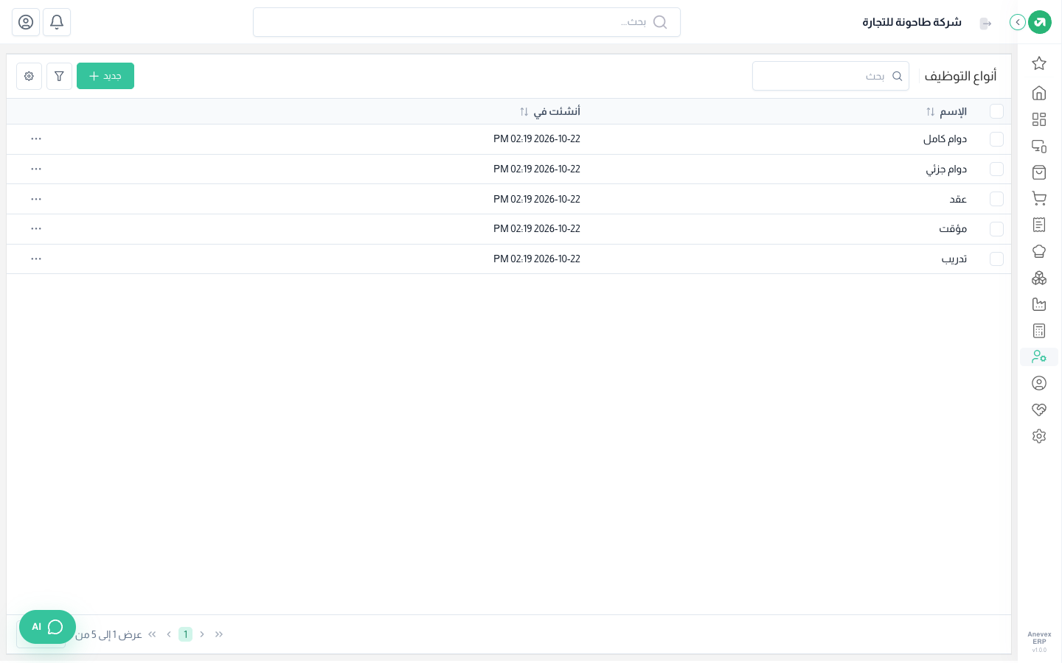Open the user circle sidebar icon
Image resolution: width=1062 pixels, height=663 pixels.
pyautogui.click(x=1039, y=383)
